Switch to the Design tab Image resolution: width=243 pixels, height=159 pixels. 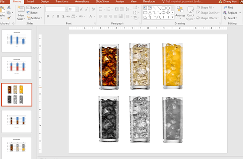(x=45, y=2)
